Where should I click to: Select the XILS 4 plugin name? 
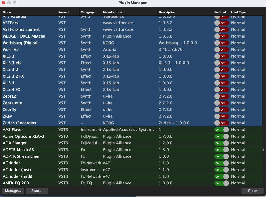(8, 83)
